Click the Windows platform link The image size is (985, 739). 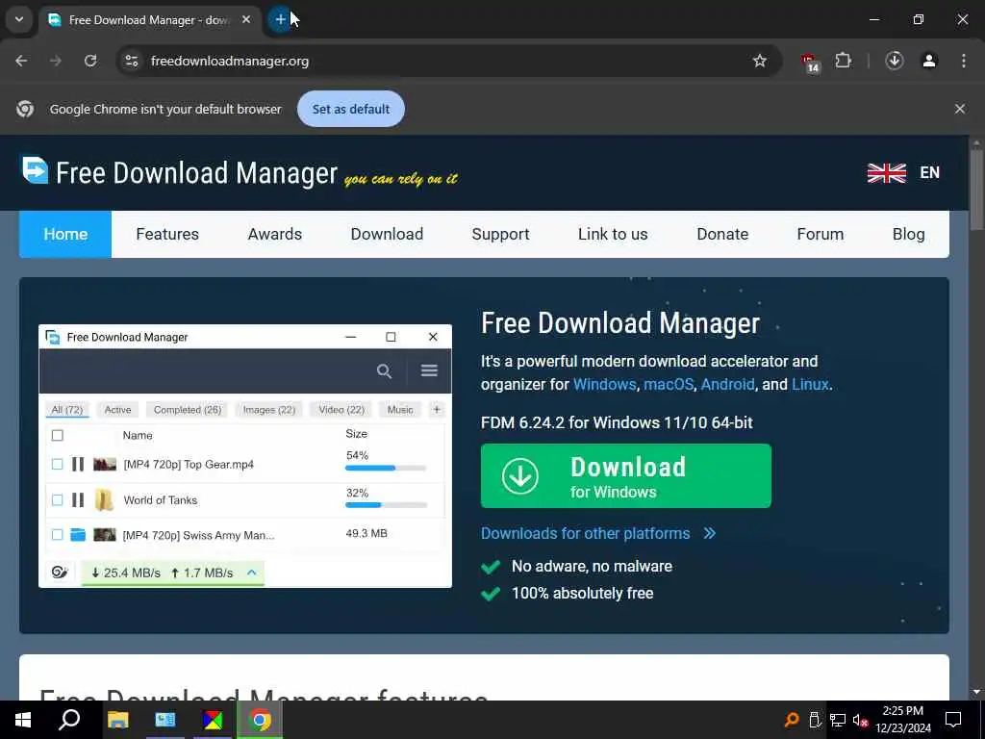[x=604, y=384]
